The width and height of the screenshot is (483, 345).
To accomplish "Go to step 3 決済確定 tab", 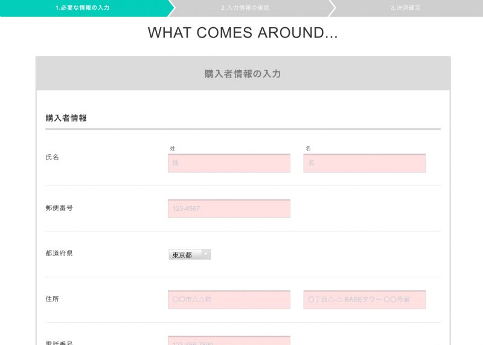I will click(405, 8).
